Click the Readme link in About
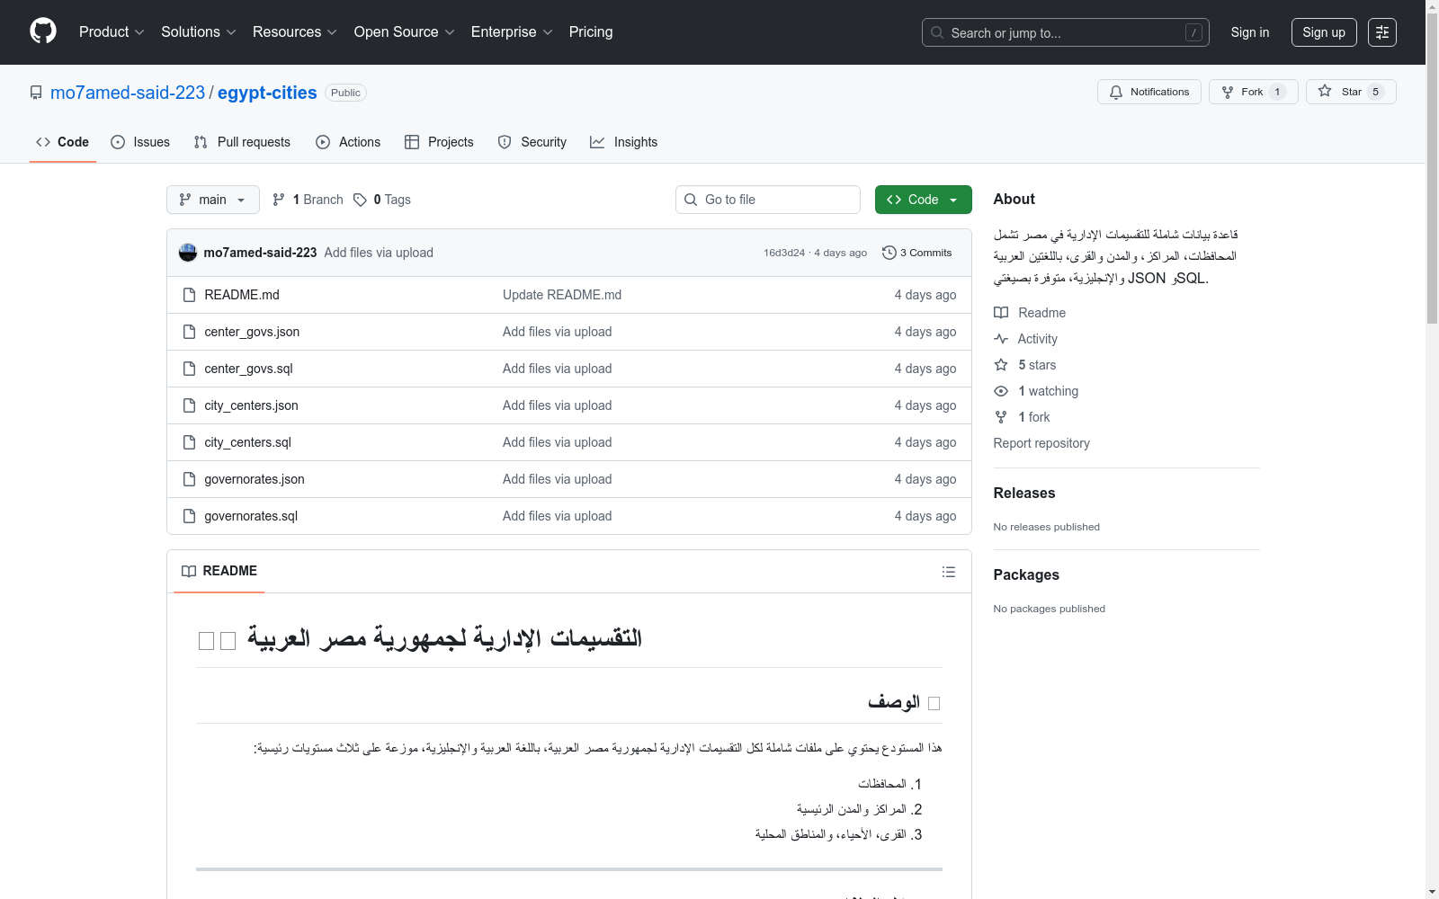Image resolution: width=1439 pixels, height=899 pixels. click(x=1030, y=313)
